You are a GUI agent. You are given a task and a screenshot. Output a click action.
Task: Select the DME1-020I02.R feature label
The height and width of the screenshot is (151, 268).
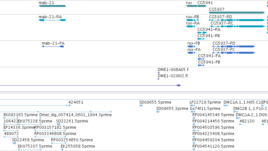pyautogui.click(x=173, y=76)
